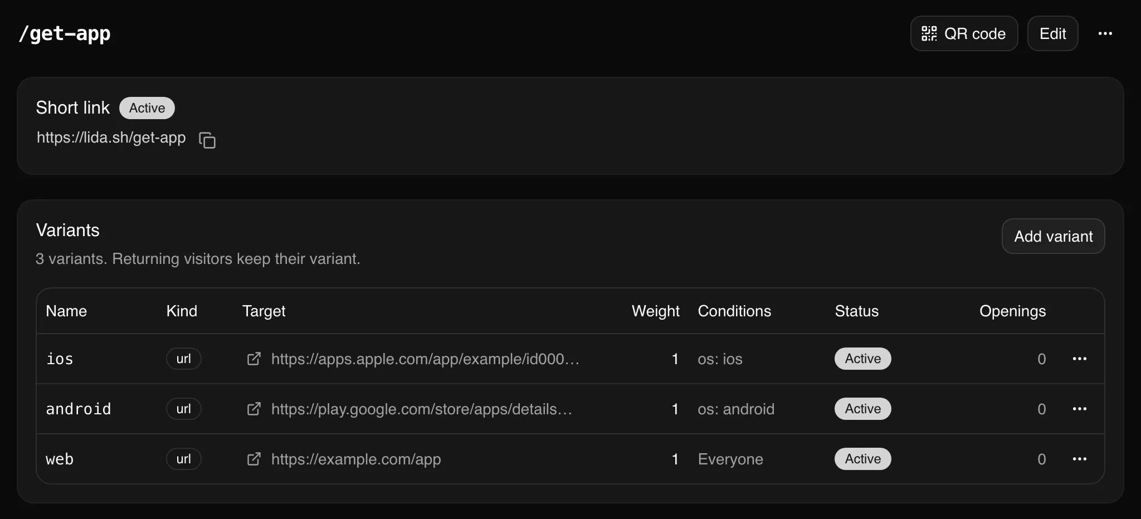Click the openings count 0 in web row
The image size is (1141, 519).
click(x=1041, y=459)
